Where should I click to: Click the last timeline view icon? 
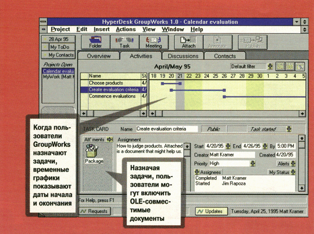[x=300, y=66]
